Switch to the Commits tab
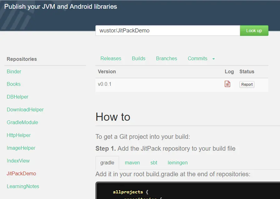Image resolution: width=280 pixels, height=199 pixels. tap(197, 58)
